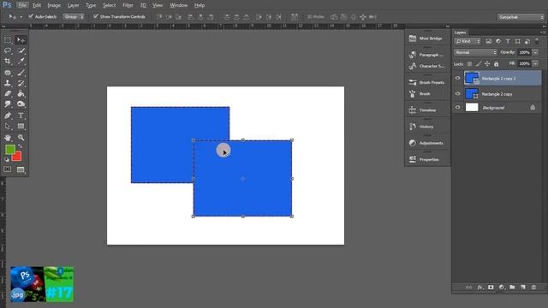Toggle Quick Mask mode
Image resolution: width=548 pixels, height=308 pixels.
point(8,169)
